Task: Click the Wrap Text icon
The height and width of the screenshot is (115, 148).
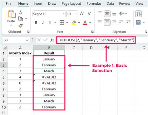Action: pyautogui.click(x=139, y=14)
